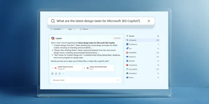Filter results by Teams icon

coord(127,77)
